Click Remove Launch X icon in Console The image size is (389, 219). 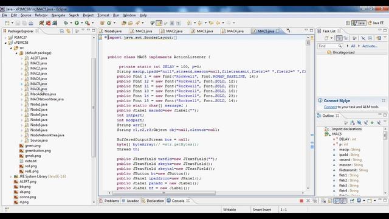pos(308,201)
